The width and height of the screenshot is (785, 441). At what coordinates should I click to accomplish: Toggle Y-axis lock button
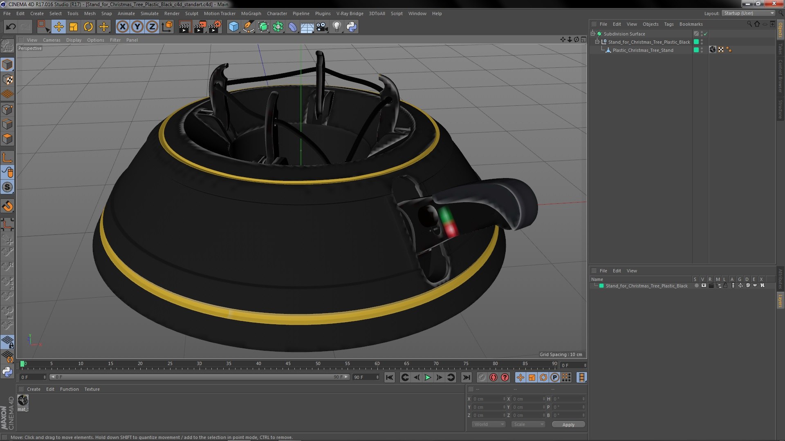137,27
